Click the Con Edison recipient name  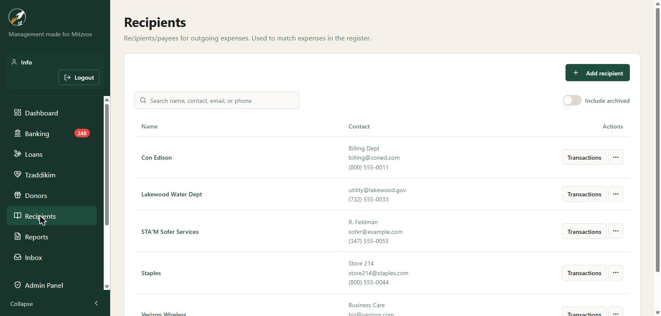(156, 158)
